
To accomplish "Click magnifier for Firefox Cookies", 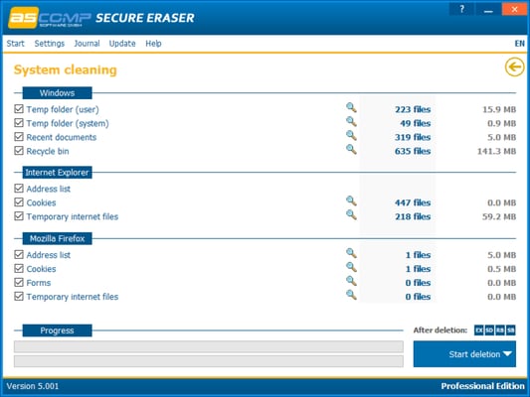I will pyautogui.click(x=351, y=267).
